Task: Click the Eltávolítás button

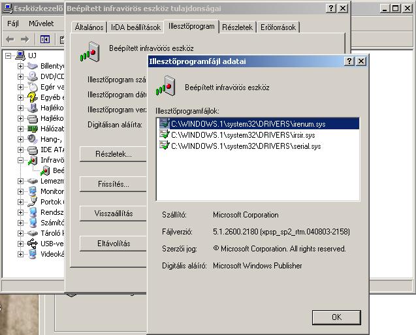Action: click(x=114, y=244)
